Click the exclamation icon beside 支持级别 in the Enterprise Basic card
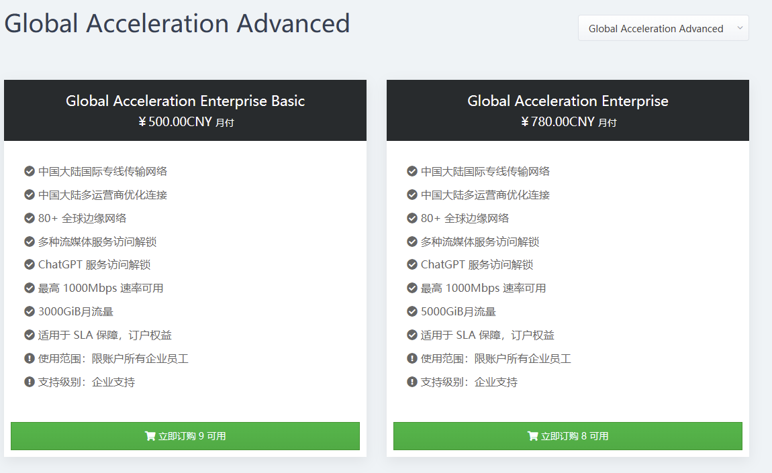The height and width of the screenshot is (473, 772). 29,382
